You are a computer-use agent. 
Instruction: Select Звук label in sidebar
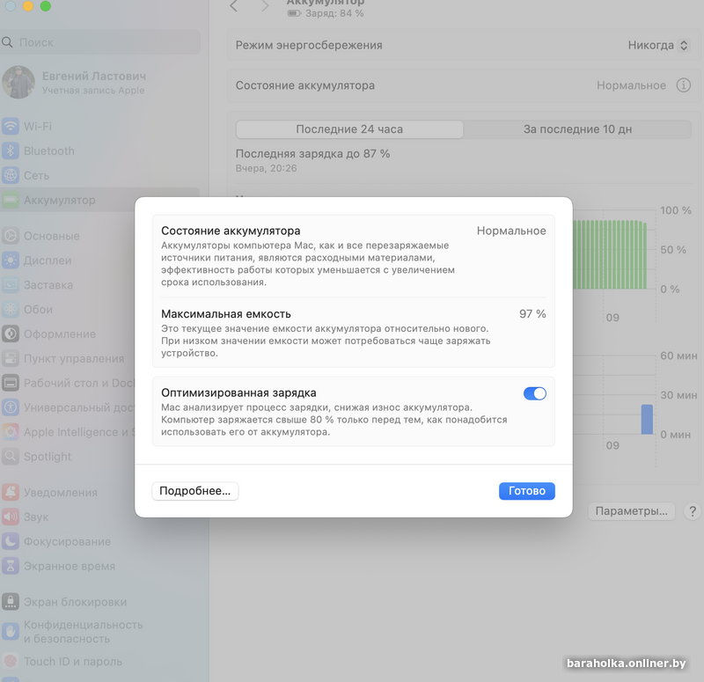point(36,517)
